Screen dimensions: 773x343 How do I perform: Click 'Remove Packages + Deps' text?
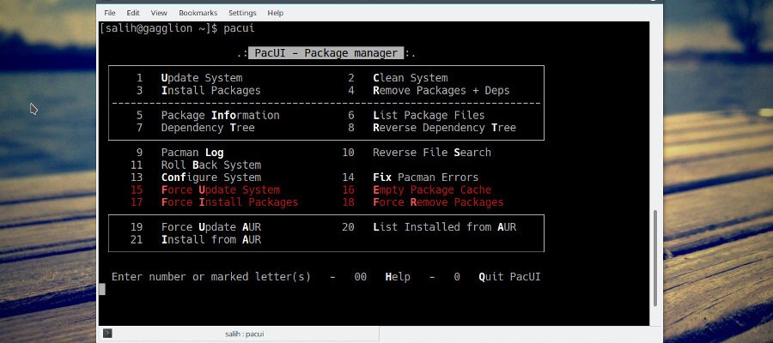coord(441,91)
